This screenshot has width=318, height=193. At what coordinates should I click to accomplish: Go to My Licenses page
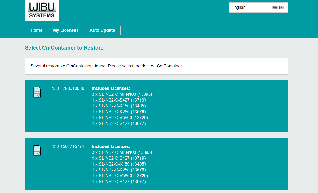pos(66,30)
